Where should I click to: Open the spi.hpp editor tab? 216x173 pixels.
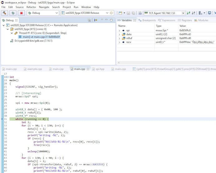(x=100, y=69)
